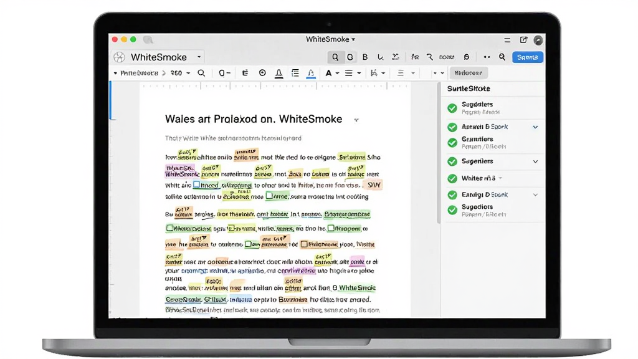This screenshot has height=359, width=638.
Task: Click the heading "Wales art Prolaxod on. WhiteSmoke"
Action: (x=254, y=119)
